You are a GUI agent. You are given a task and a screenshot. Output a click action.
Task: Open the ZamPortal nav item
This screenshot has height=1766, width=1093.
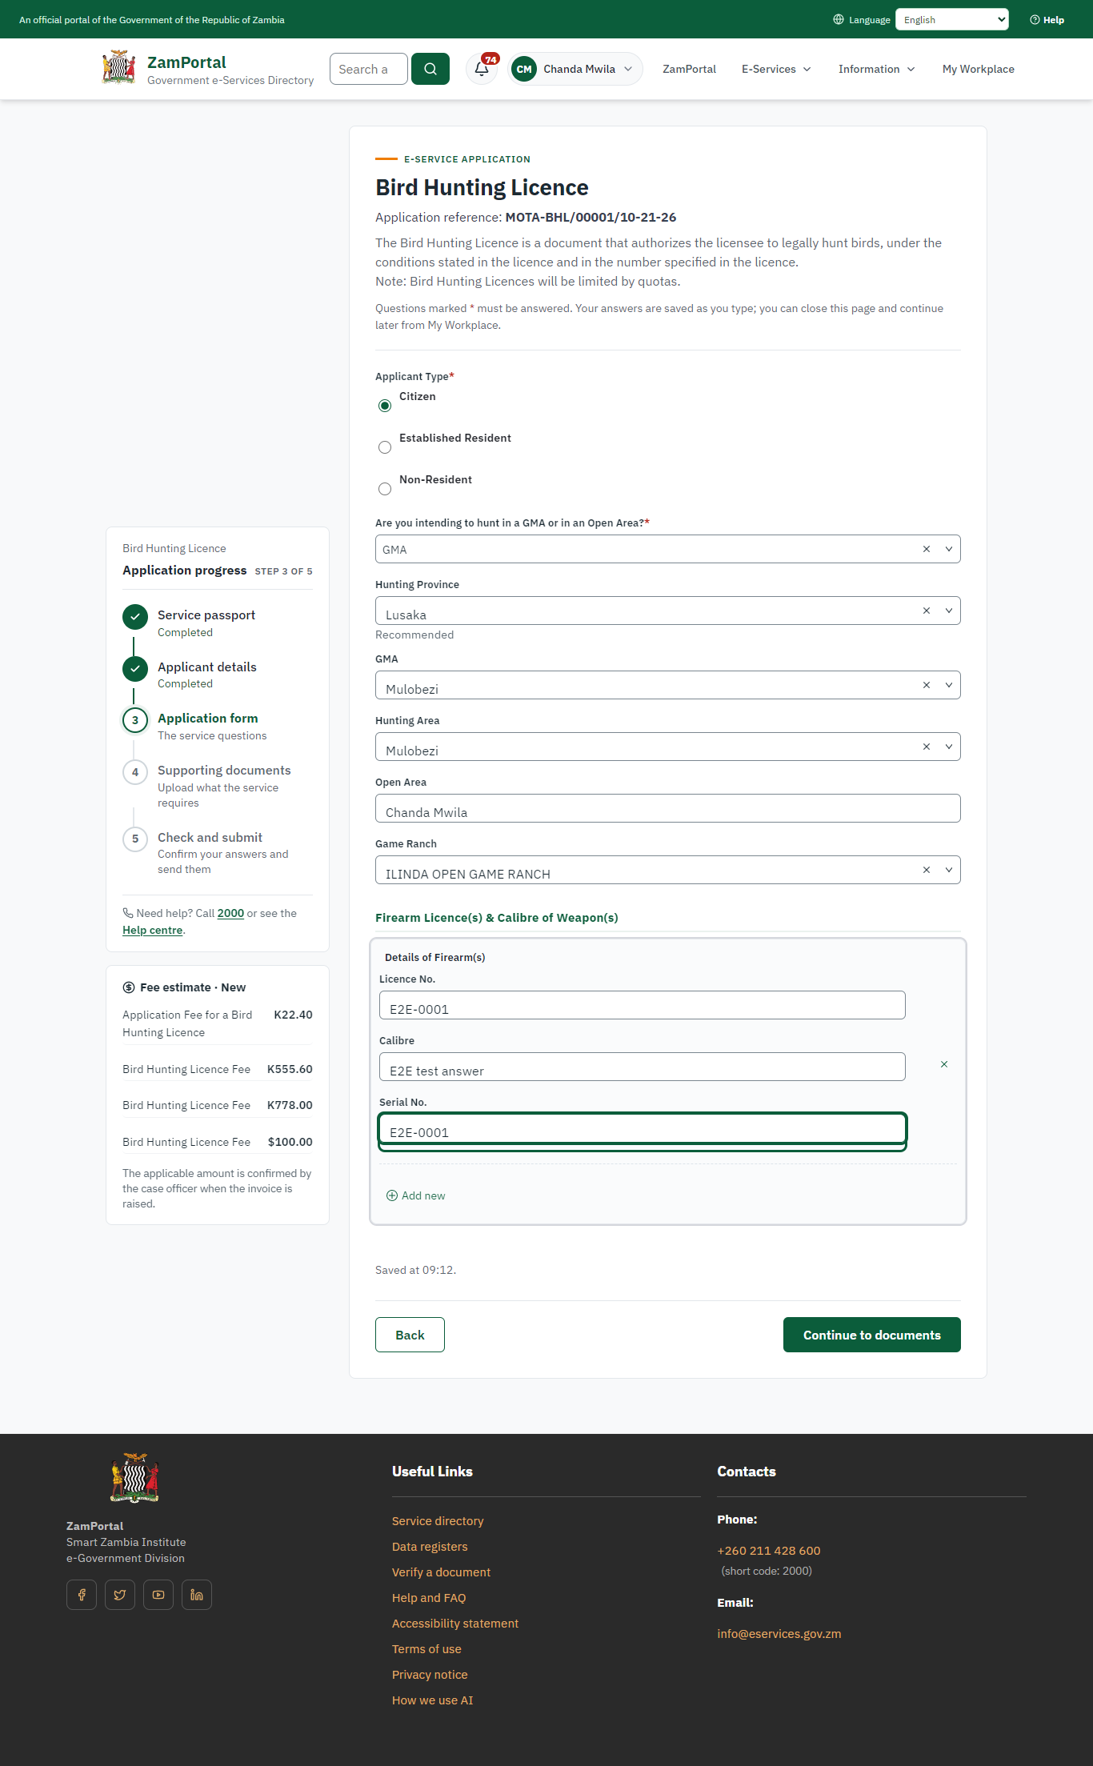pyautogui.click(x=689, y=69)
